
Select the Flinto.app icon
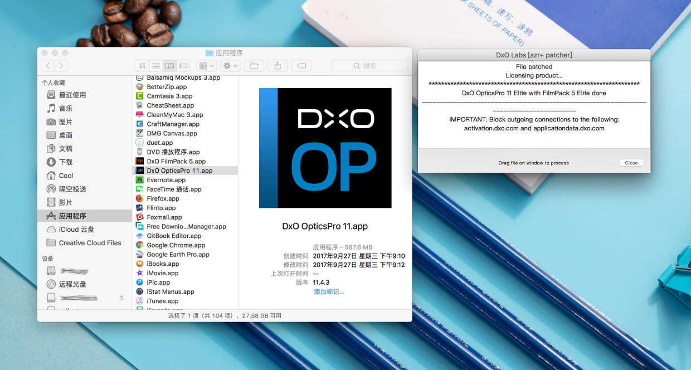click(140, 208)
